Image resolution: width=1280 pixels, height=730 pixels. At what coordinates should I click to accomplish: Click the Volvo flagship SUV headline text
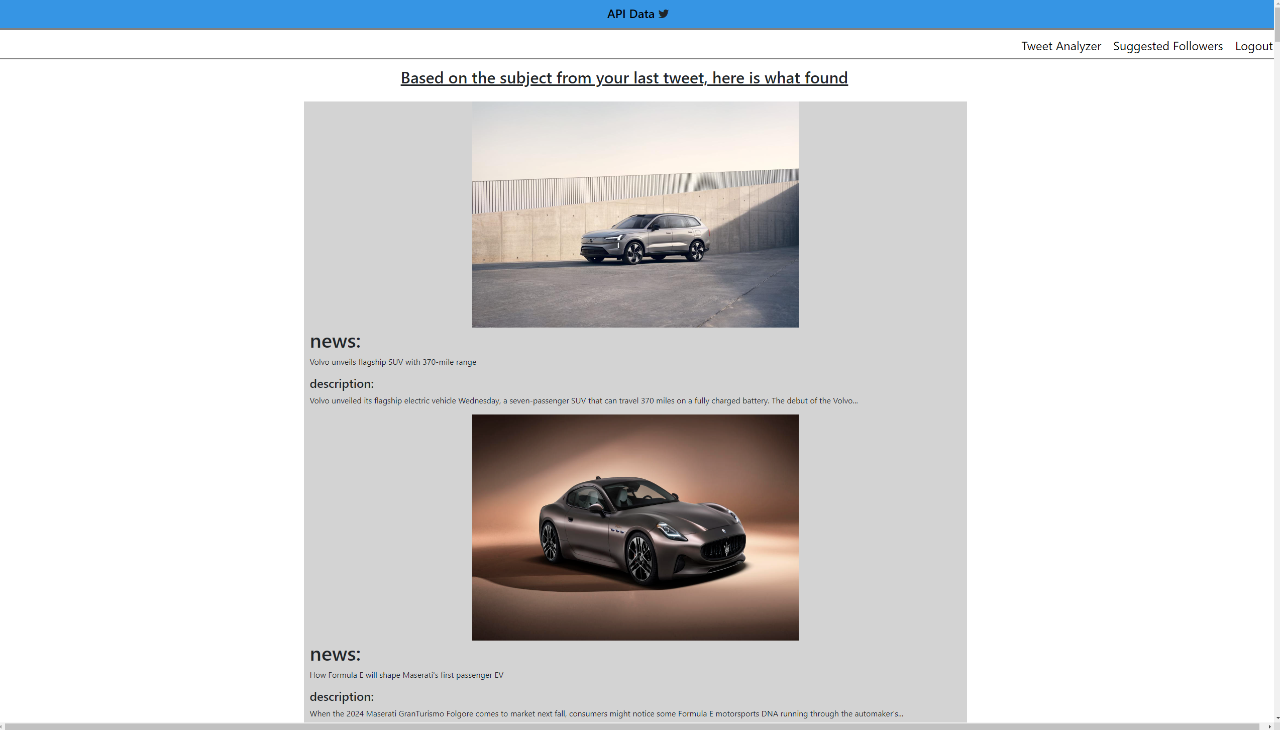tap(392, 362)
